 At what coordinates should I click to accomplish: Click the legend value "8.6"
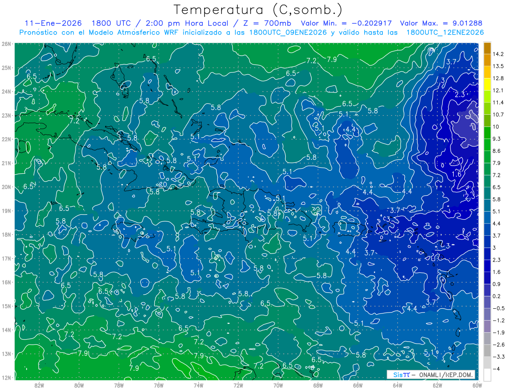point(497,151)
